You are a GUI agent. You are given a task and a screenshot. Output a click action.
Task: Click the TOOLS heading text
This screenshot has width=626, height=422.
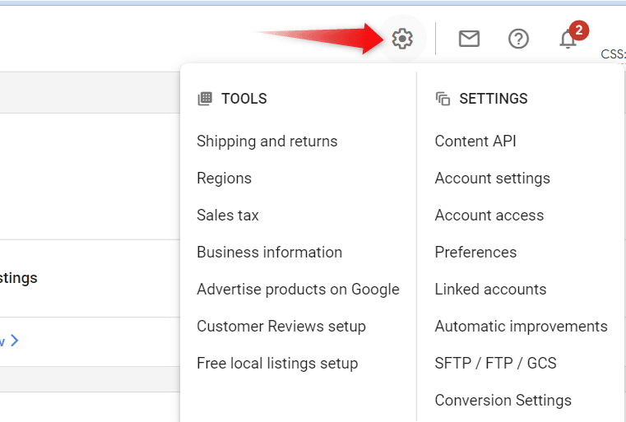tap(244, 99)
